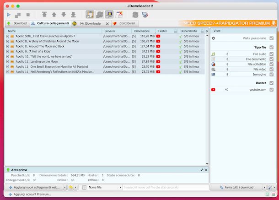Expand Apollo 11 Neil Armstrong's Reflections package
The width and height of the screenshot is (279, 200).
[8, 72]
